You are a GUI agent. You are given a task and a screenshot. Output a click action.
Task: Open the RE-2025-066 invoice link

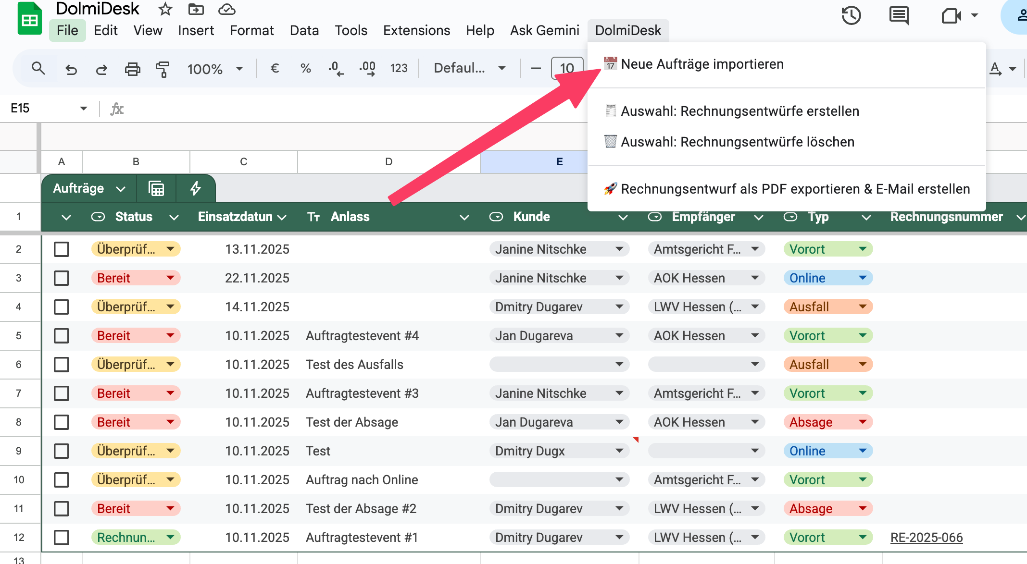pos(926,538)
